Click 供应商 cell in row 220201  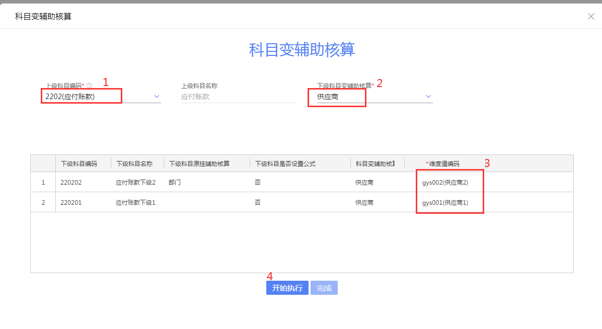(364, 203)
